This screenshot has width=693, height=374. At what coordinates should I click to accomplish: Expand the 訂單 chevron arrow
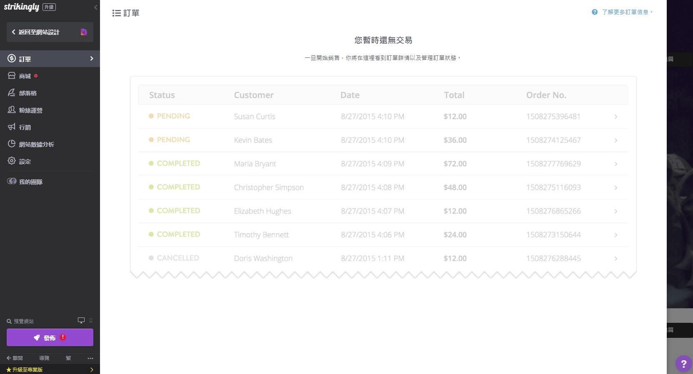pyautogui.click(x=92, y=59)
